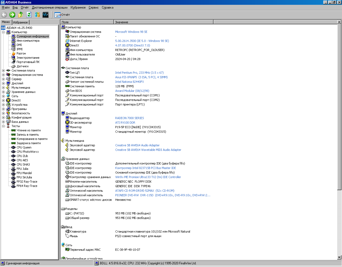Select Задержка памяти benchmark in tree
The width and height of the screenshot is (342, 267).
tap(29, 143)
